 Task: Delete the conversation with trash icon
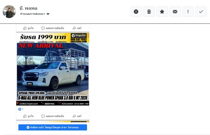(x=149, y=12)
